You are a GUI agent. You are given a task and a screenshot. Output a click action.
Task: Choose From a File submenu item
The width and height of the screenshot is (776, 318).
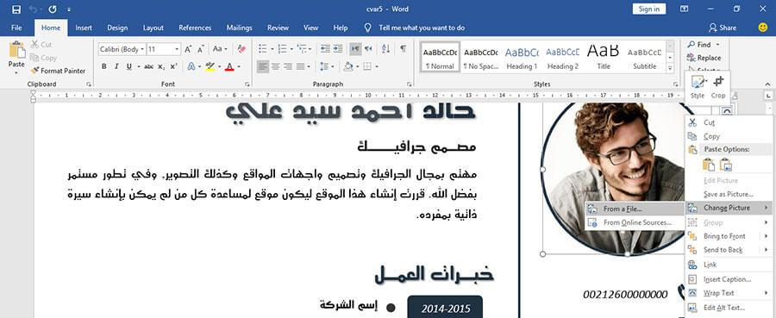pyautogui.click(x=635, y=209)
